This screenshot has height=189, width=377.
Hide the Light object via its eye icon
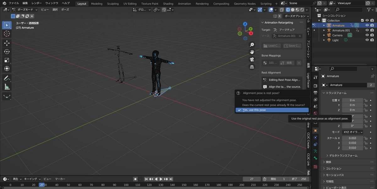click(x=367, y=40)
